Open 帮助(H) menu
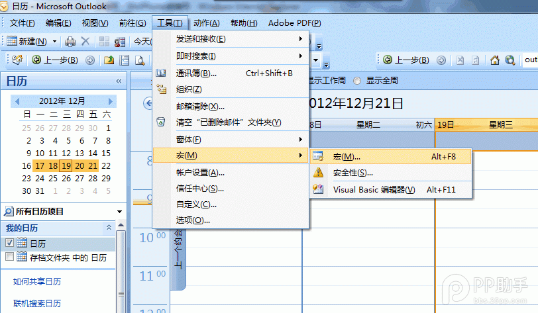 click(244, 23)
